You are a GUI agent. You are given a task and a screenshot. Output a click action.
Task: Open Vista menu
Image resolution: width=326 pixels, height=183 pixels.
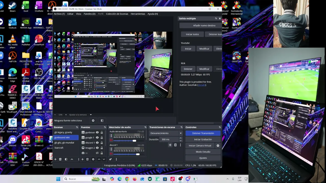(78, 14)
